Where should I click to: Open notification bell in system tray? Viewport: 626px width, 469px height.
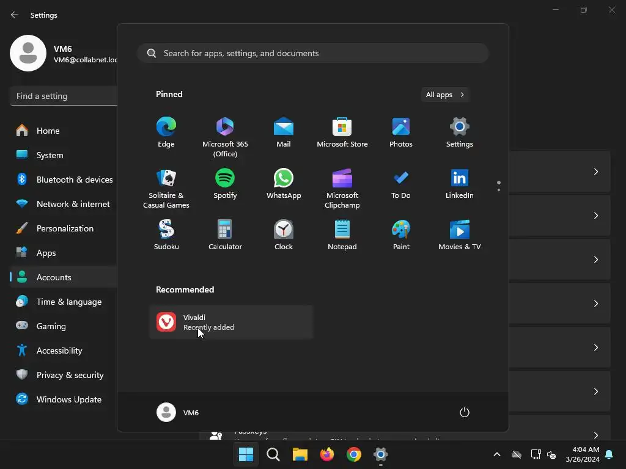tap(609, 454)
